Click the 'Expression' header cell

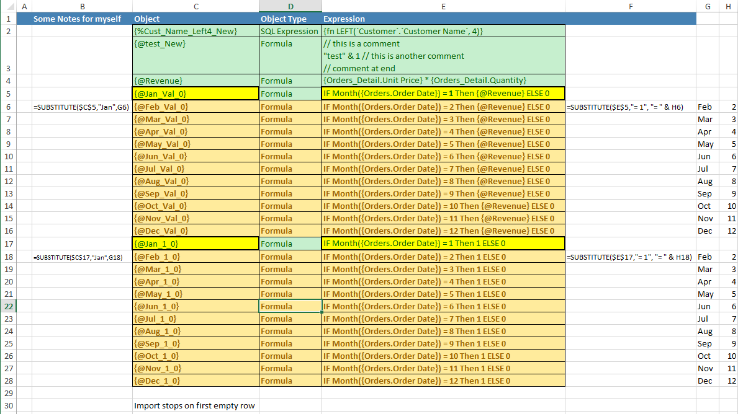443,19
